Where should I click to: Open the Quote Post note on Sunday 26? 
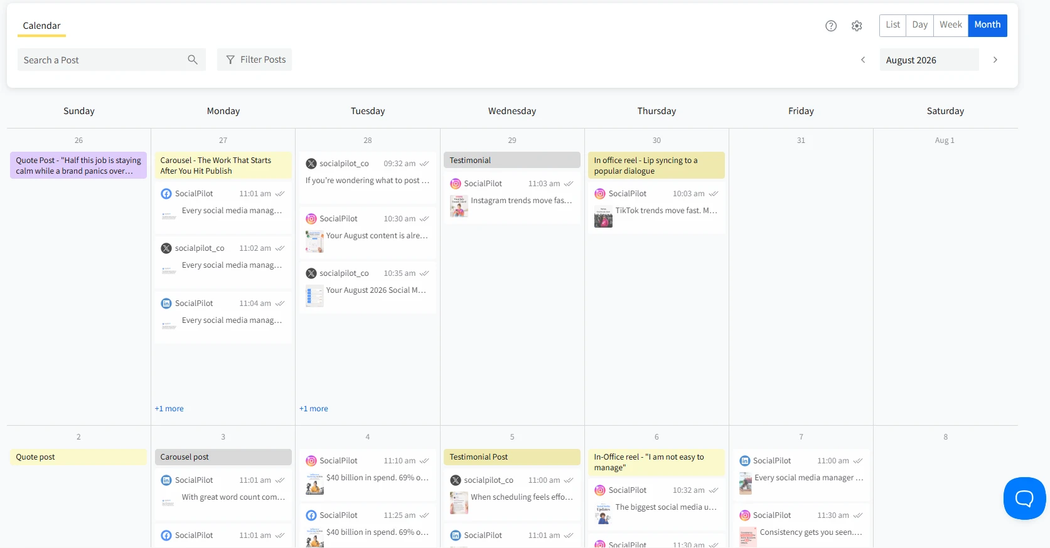78,166
